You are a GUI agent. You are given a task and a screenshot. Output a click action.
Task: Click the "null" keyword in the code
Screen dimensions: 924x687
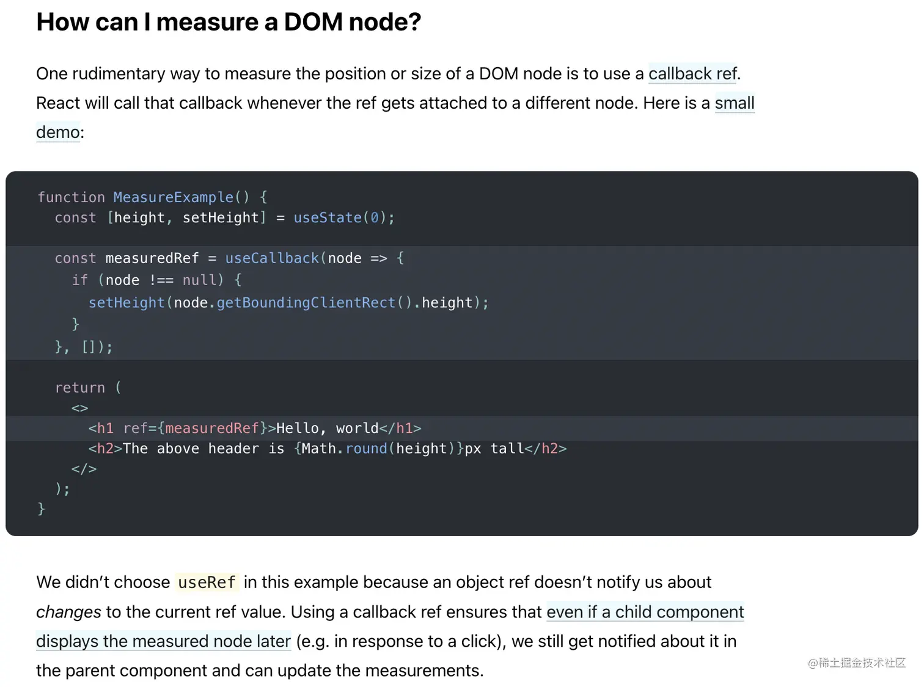pyautogui.click(x=199, y=280)
